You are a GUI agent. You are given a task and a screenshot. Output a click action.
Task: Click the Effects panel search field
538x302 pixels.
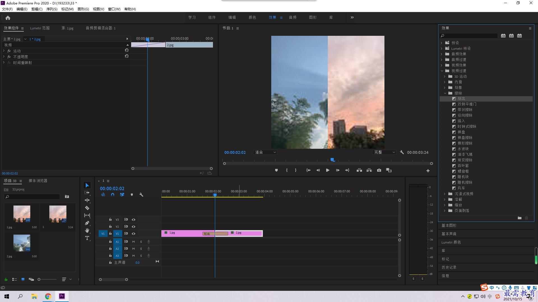(469, 36)
